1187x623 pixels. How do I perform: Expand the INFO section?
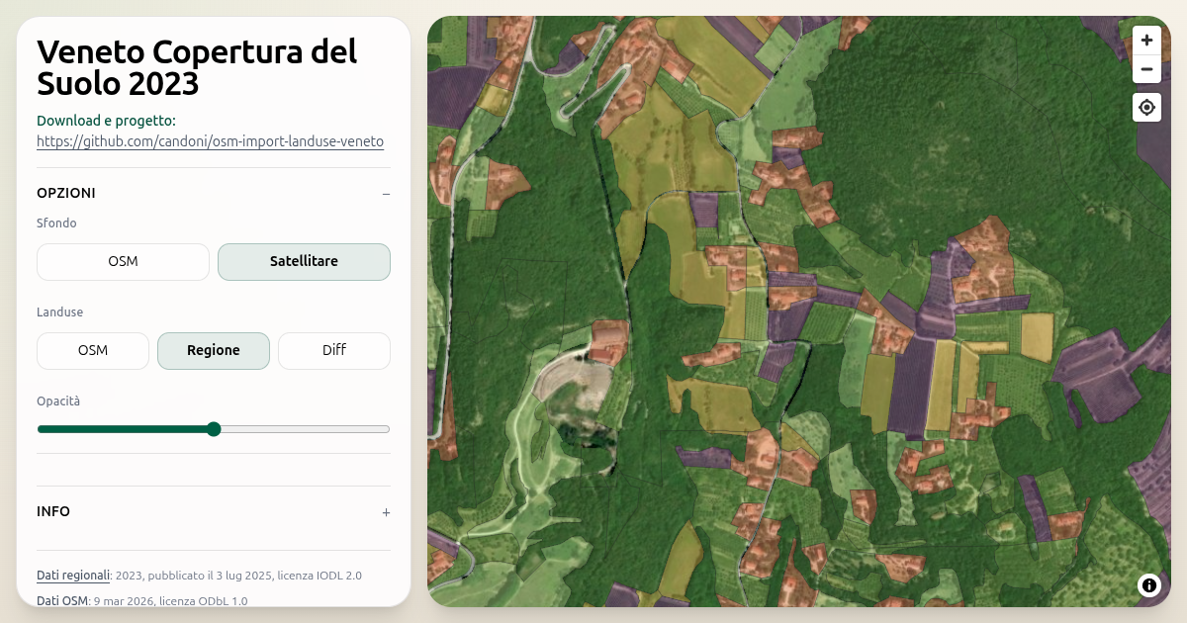coord(386,512)
